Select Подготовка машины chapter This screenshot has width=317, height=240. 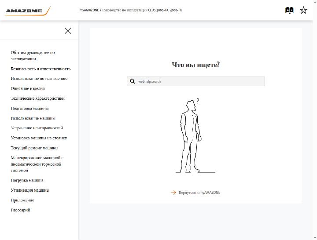coord(30,109)
